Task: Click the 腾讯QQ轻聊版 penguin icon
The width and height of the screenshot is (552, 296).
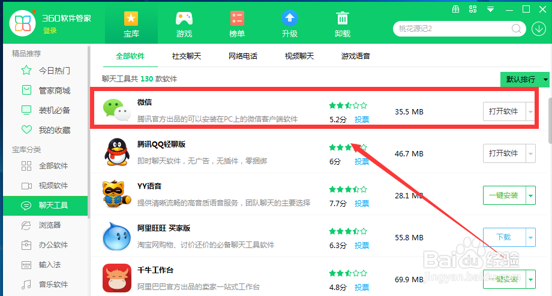Action: 117,152
